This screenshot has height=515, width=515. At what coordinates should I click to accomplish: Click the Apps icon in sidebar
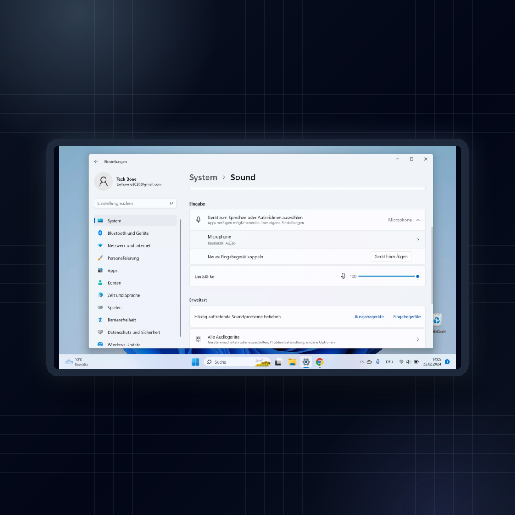pyautogui.click(x=100, y=270)
